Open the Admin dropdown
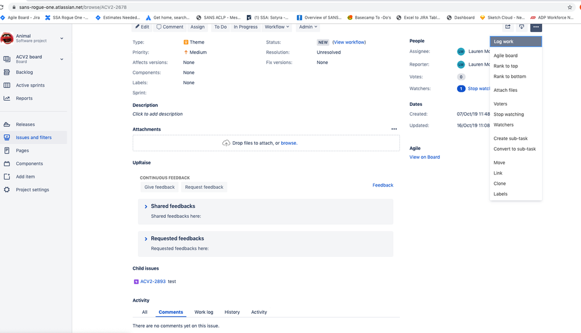This screenshot has height=333, width=581. 308,27
